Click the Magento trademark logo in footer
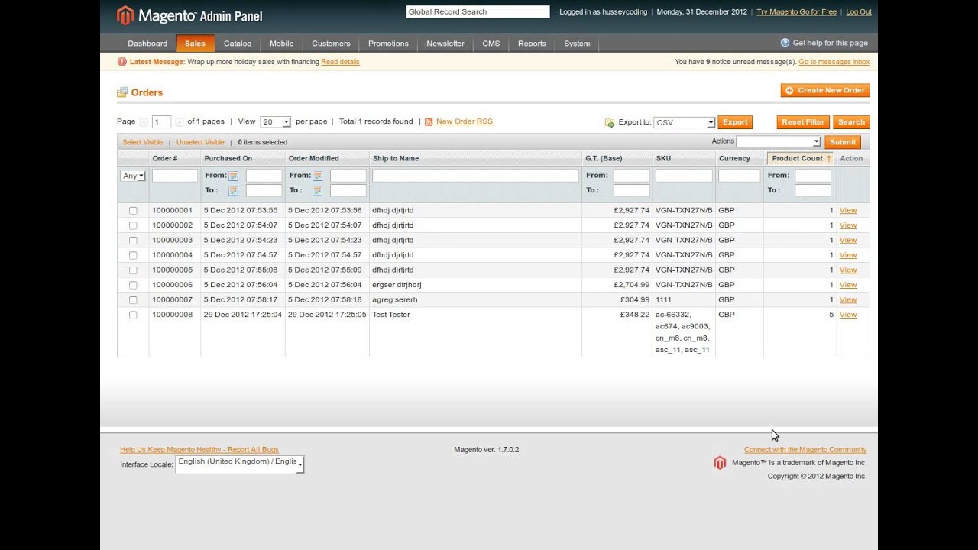This screenshot has height=550, width=978. pos(720,463)
